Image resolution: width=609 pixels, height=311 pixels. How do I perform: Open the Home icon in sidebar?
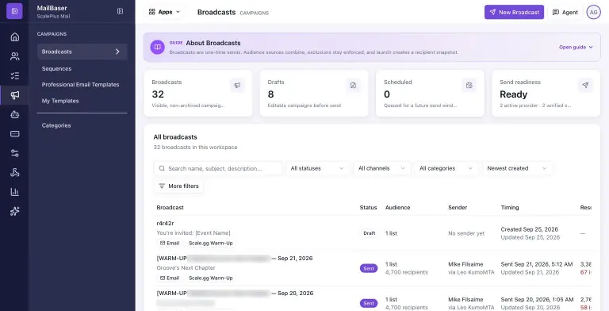15,37
